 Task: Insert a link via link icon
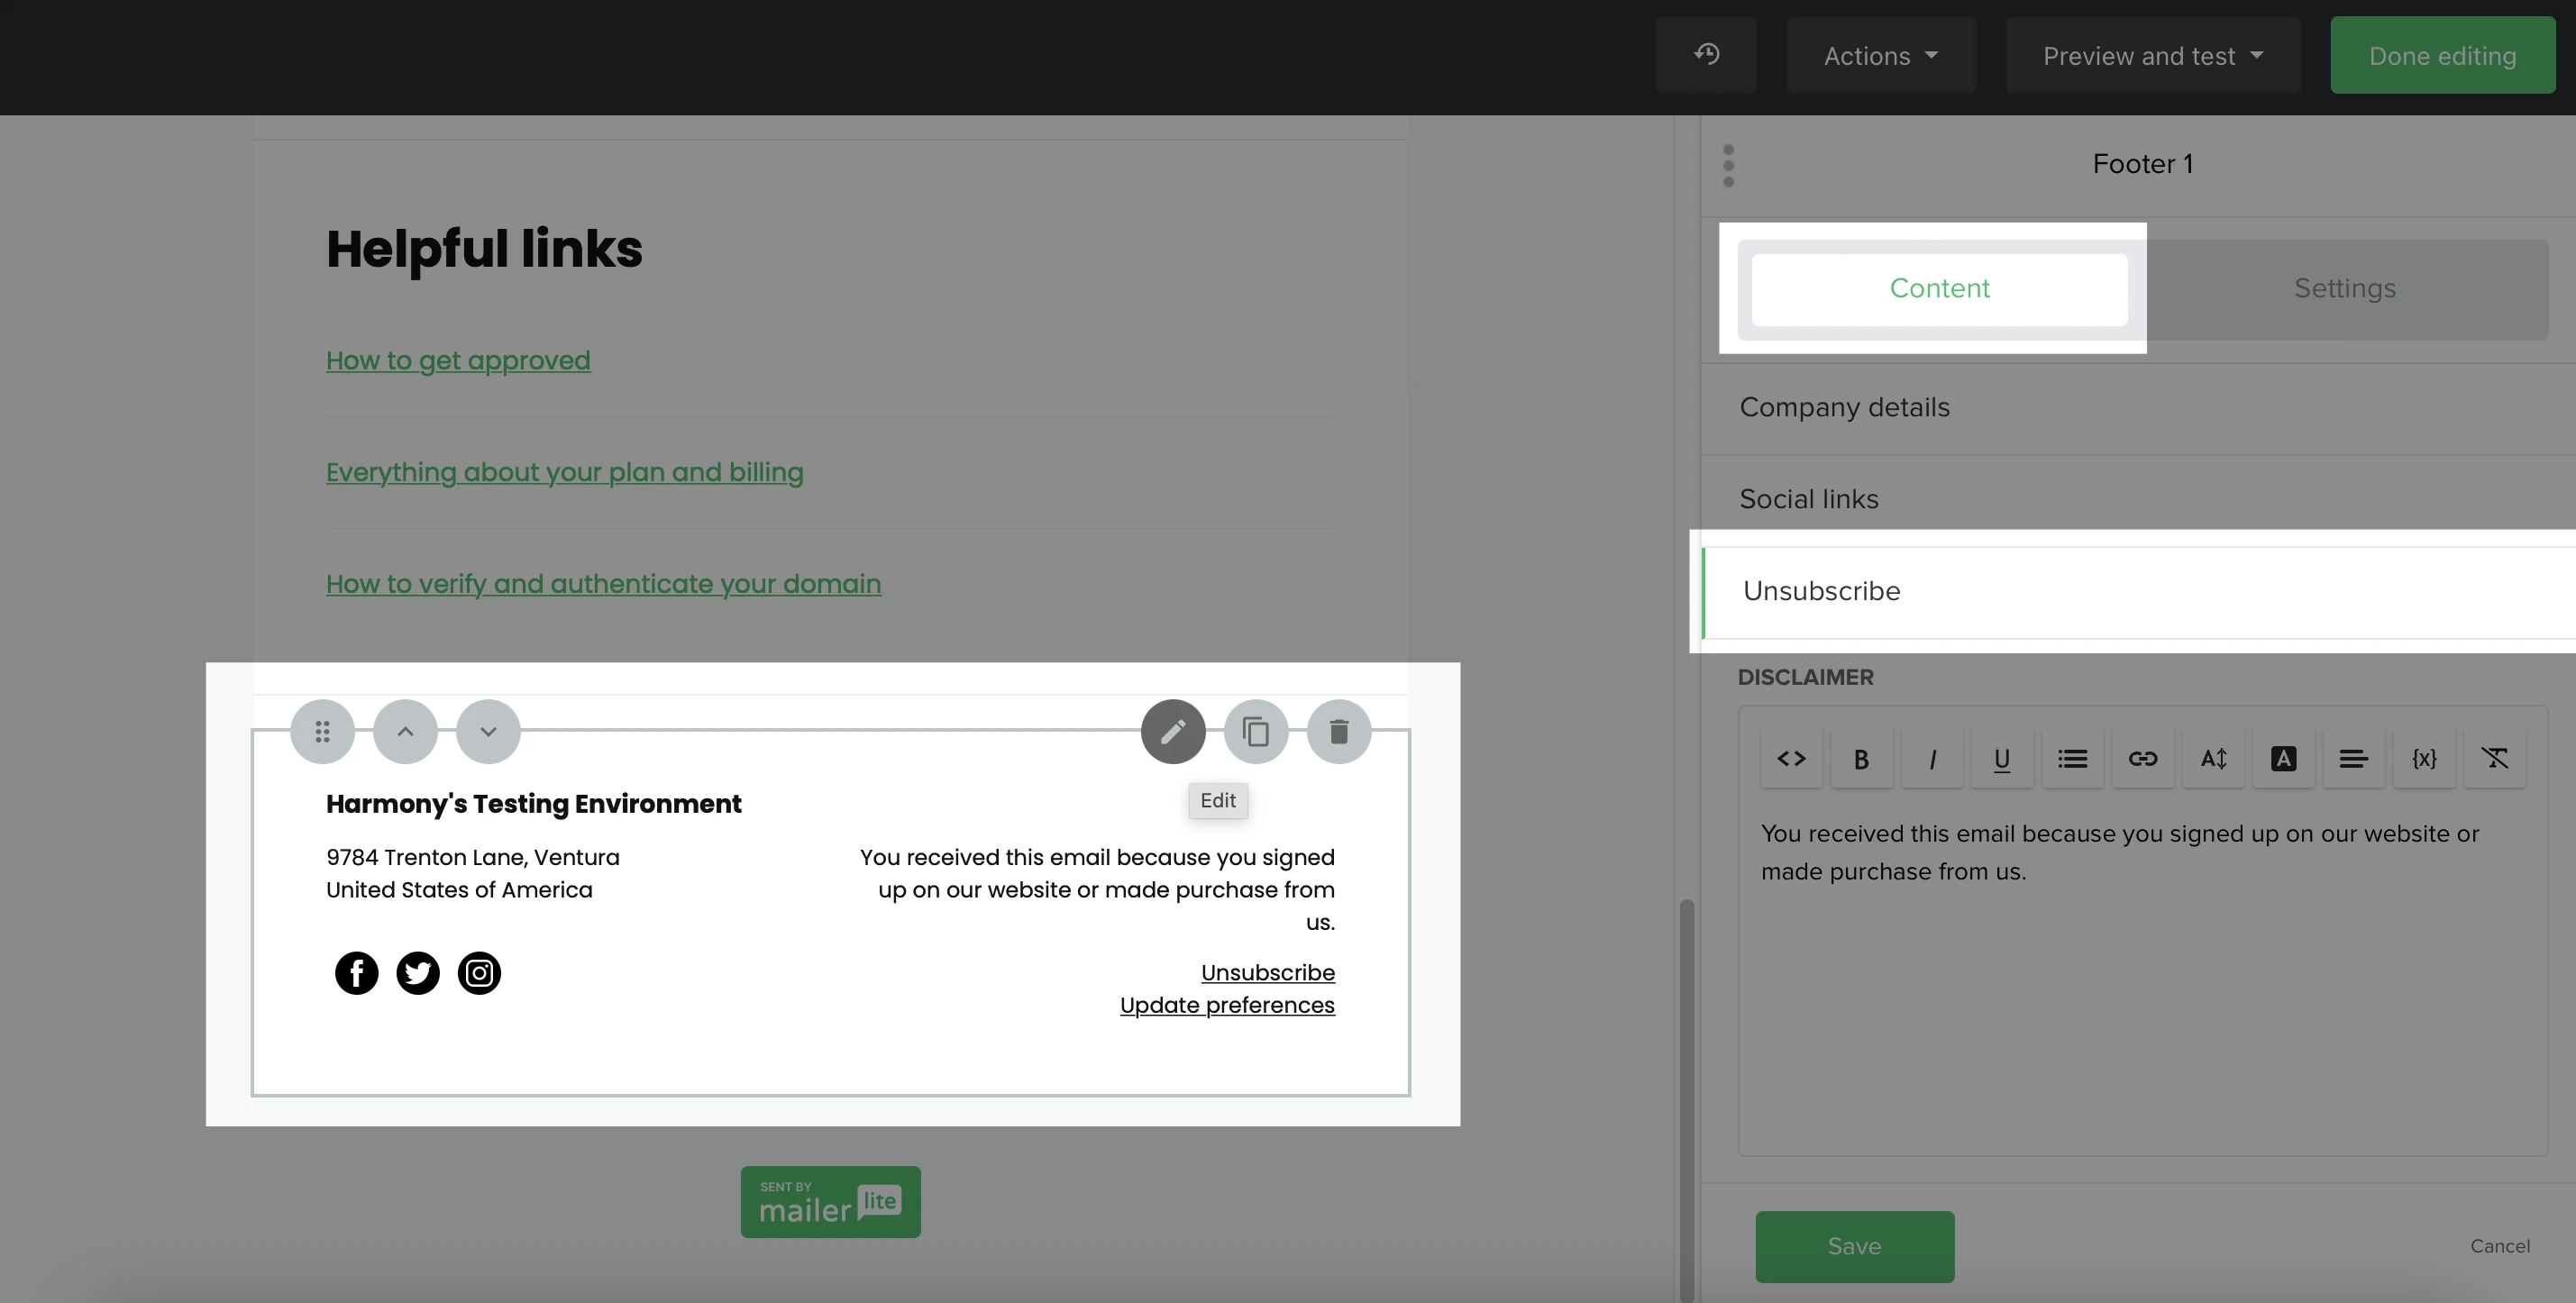(2142, 759)
